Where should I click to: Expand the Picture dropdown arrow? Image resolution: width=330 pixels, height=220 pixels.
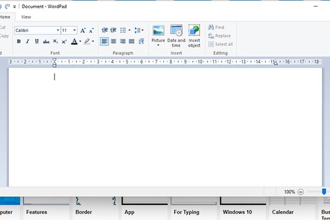point(158,45)
